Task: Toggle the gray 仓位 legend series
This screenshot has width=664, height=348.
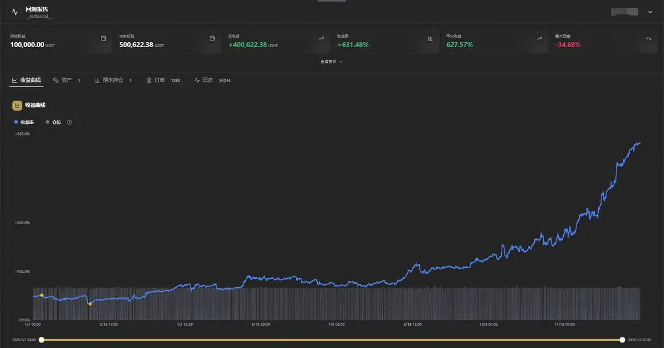Action: click(53, 122)
